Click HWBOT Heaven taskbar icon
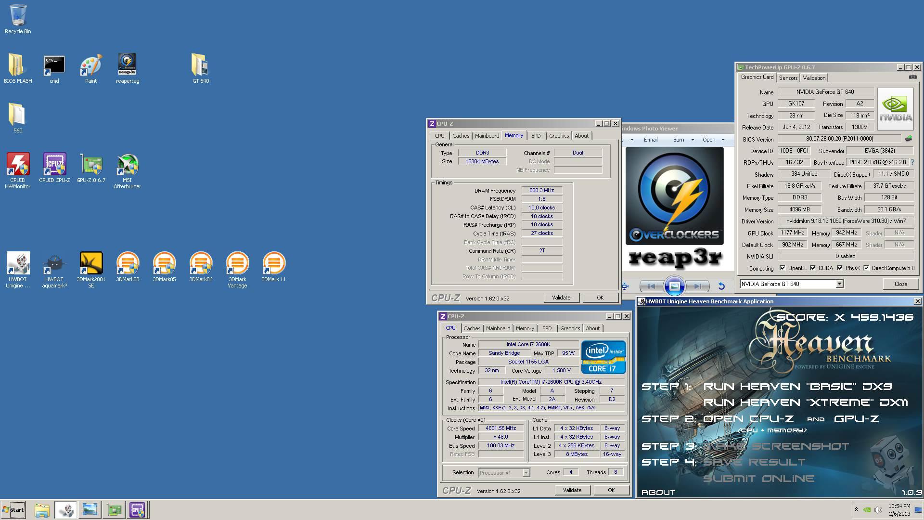This screenshot has width=924, height=520. click(66, 510)
